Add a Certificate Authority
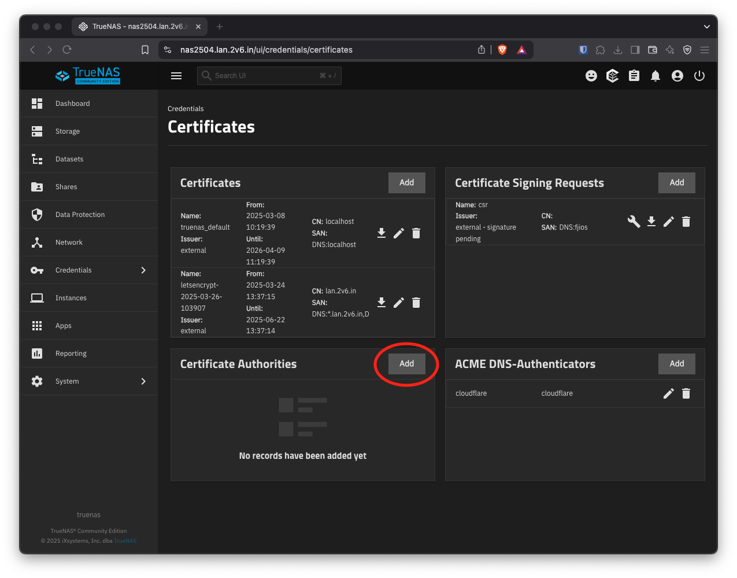 [x=407, y=364]
